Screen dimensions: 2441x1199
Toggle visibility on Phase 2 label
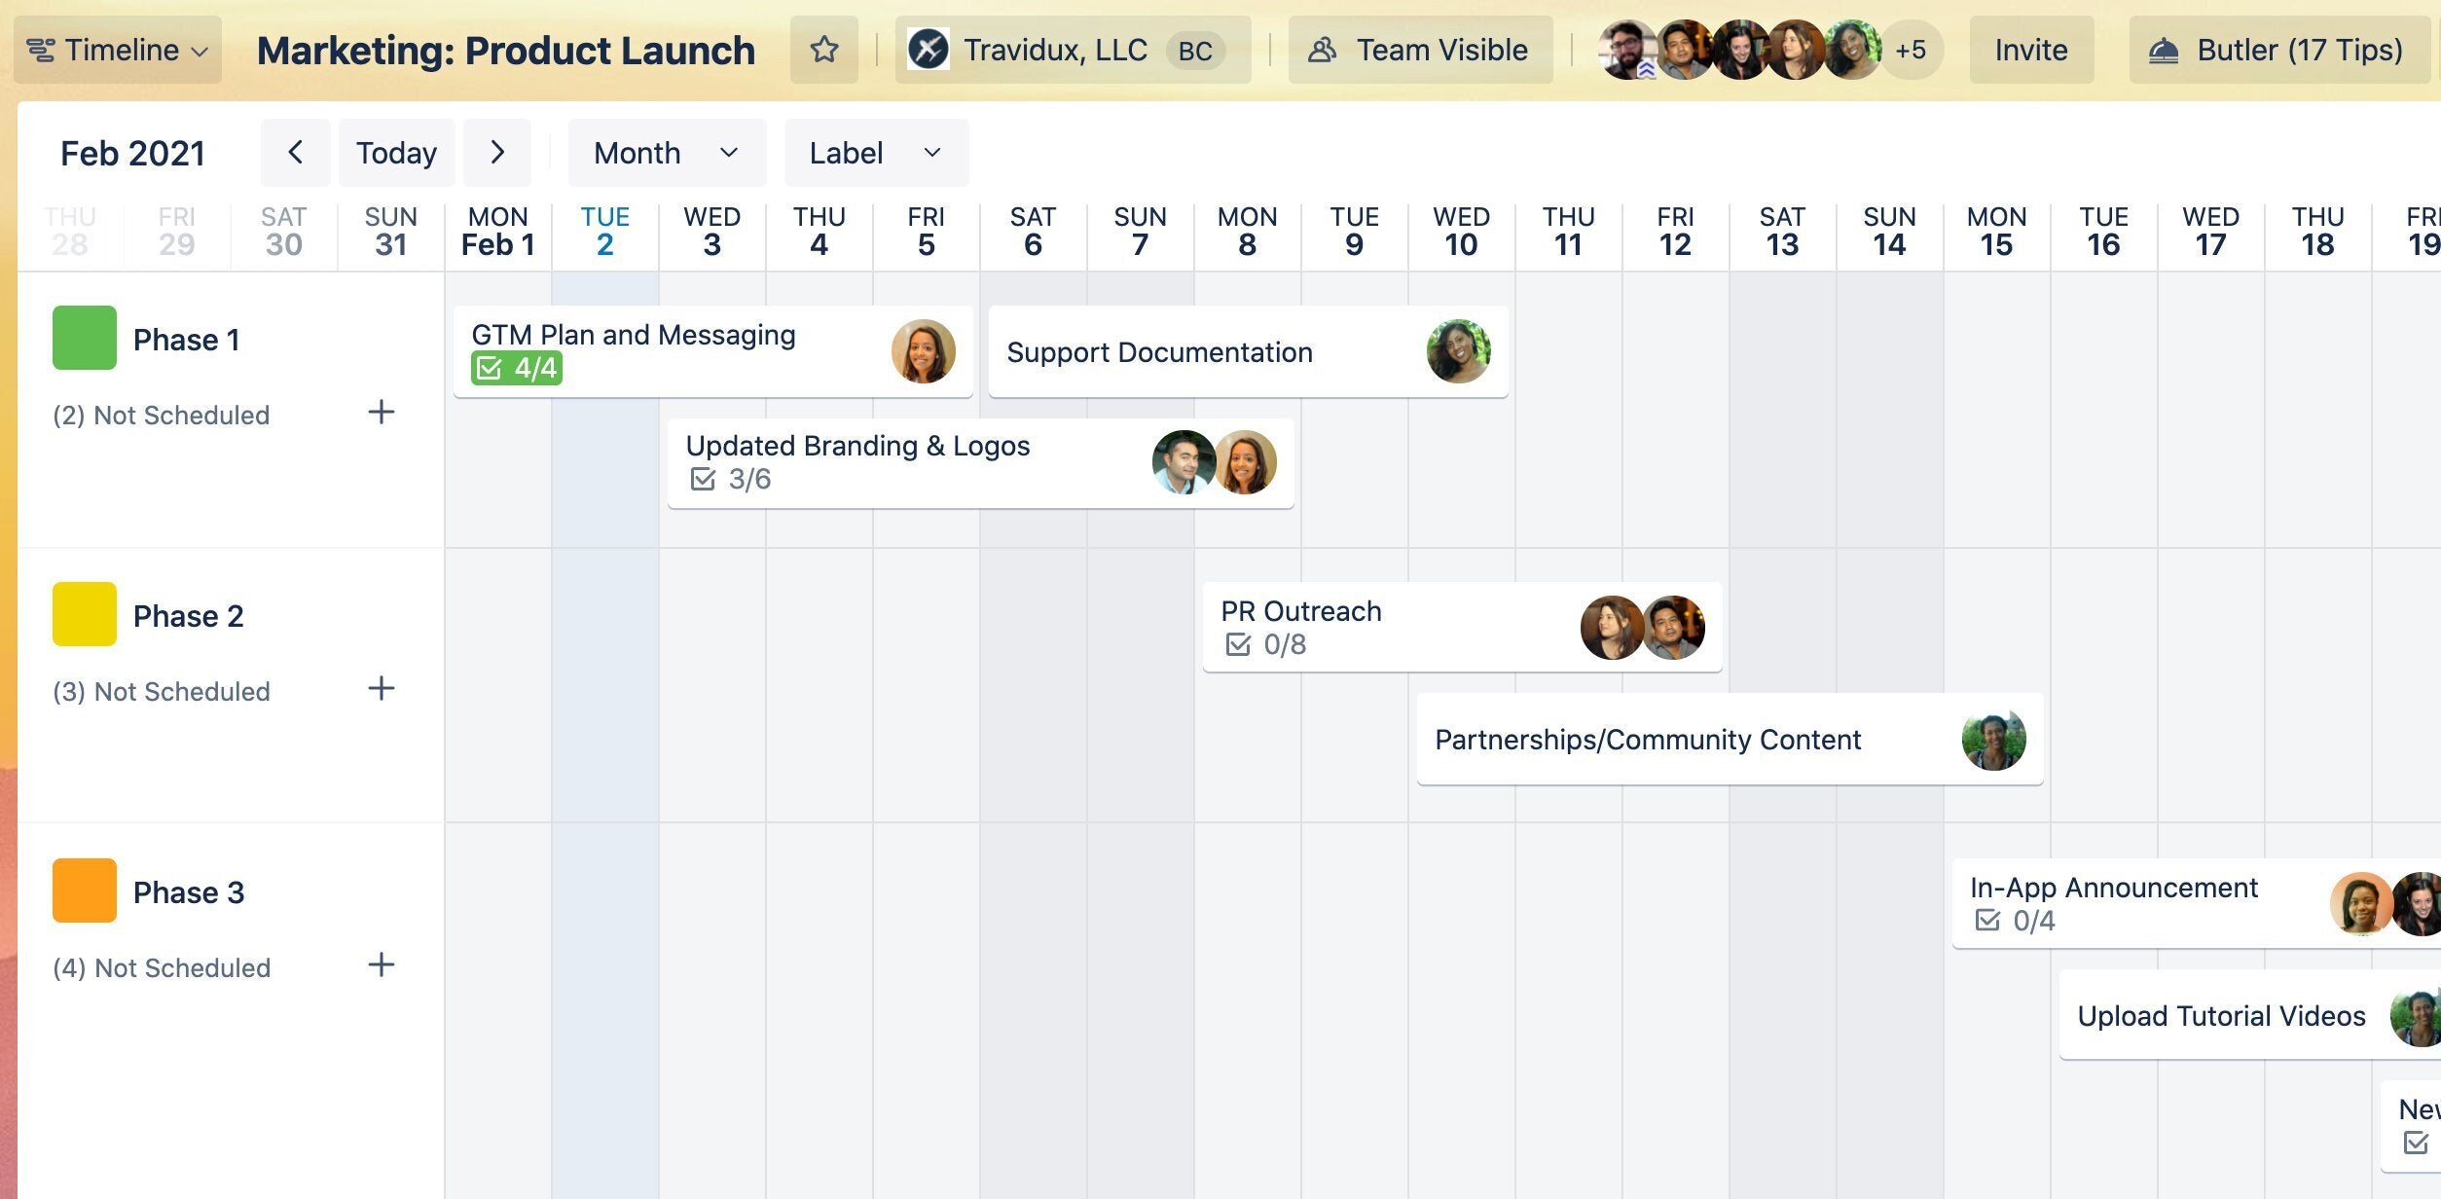click(83, 613)
